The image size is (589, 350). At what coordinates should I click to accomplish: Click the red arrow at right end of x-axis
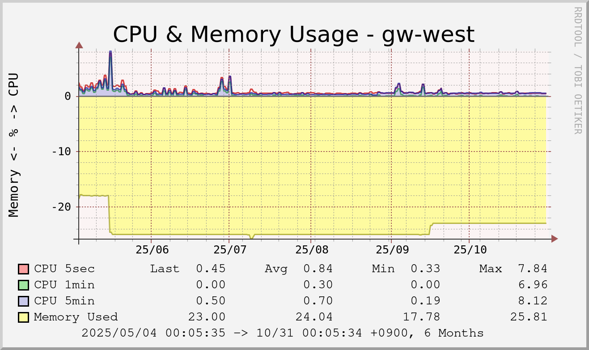555,239
